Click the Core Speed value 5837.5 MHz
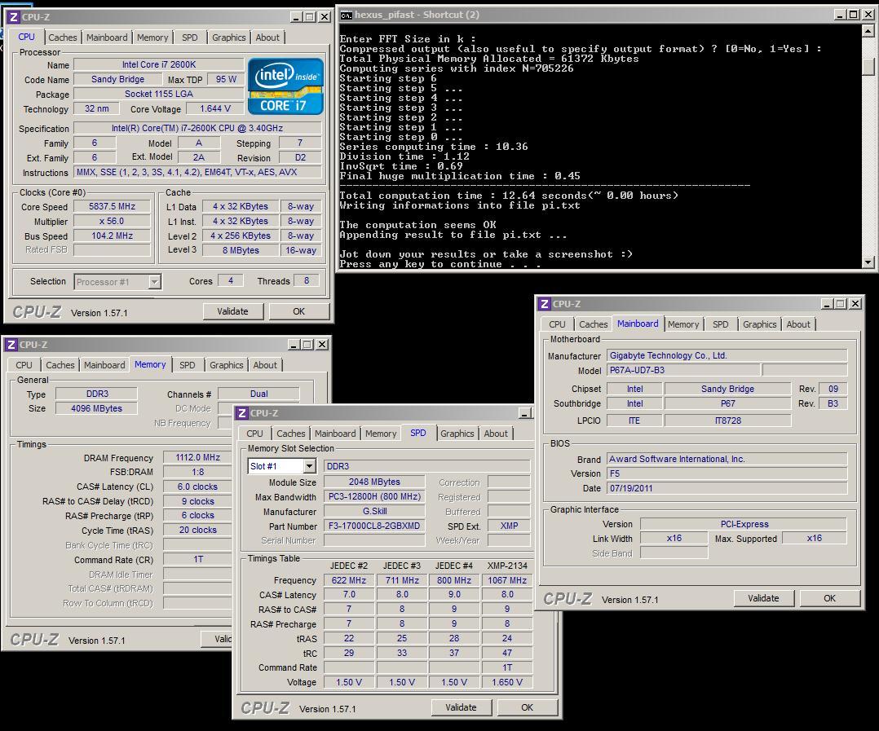The width and height of the screenshot is (879, 731). [113, 207]
